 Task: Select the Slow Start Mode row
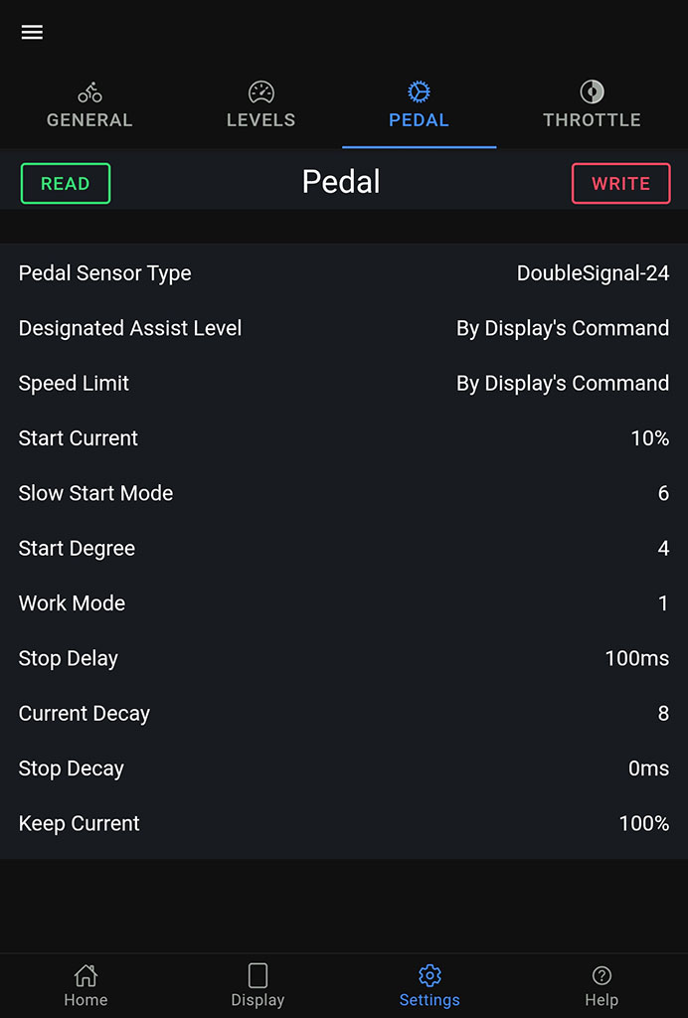344,494
